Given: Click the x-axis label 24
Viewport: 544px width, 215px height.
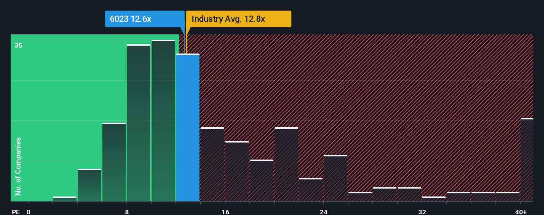Looking at the screenshot, I should point(324,212).
